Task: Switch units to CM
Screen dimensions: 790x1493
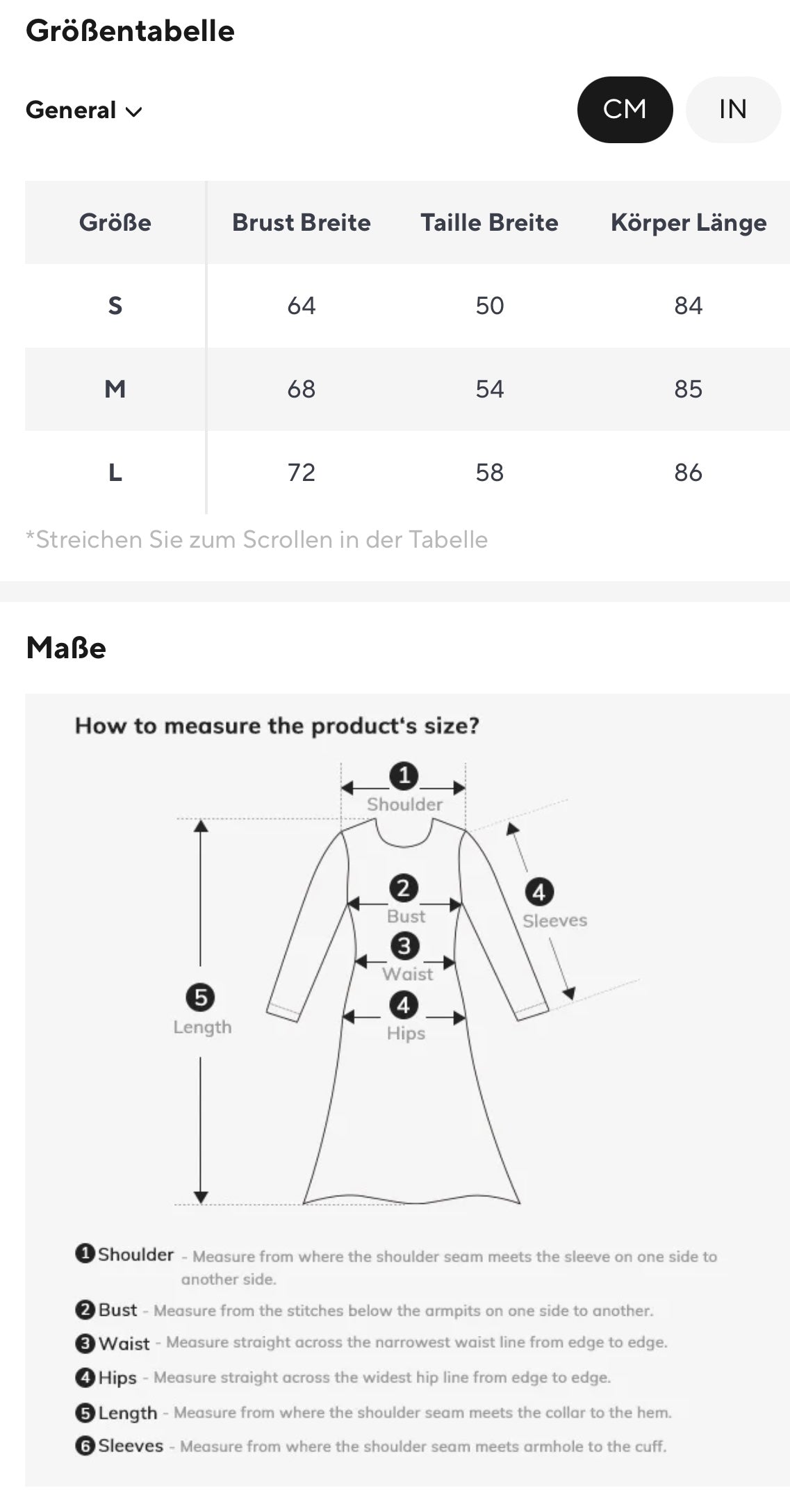Action: point(624,110)
